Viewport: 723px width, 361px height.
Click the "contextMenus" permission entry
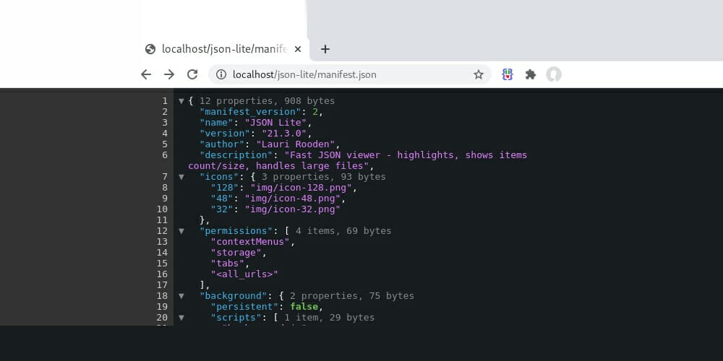(x=250, y=242)
